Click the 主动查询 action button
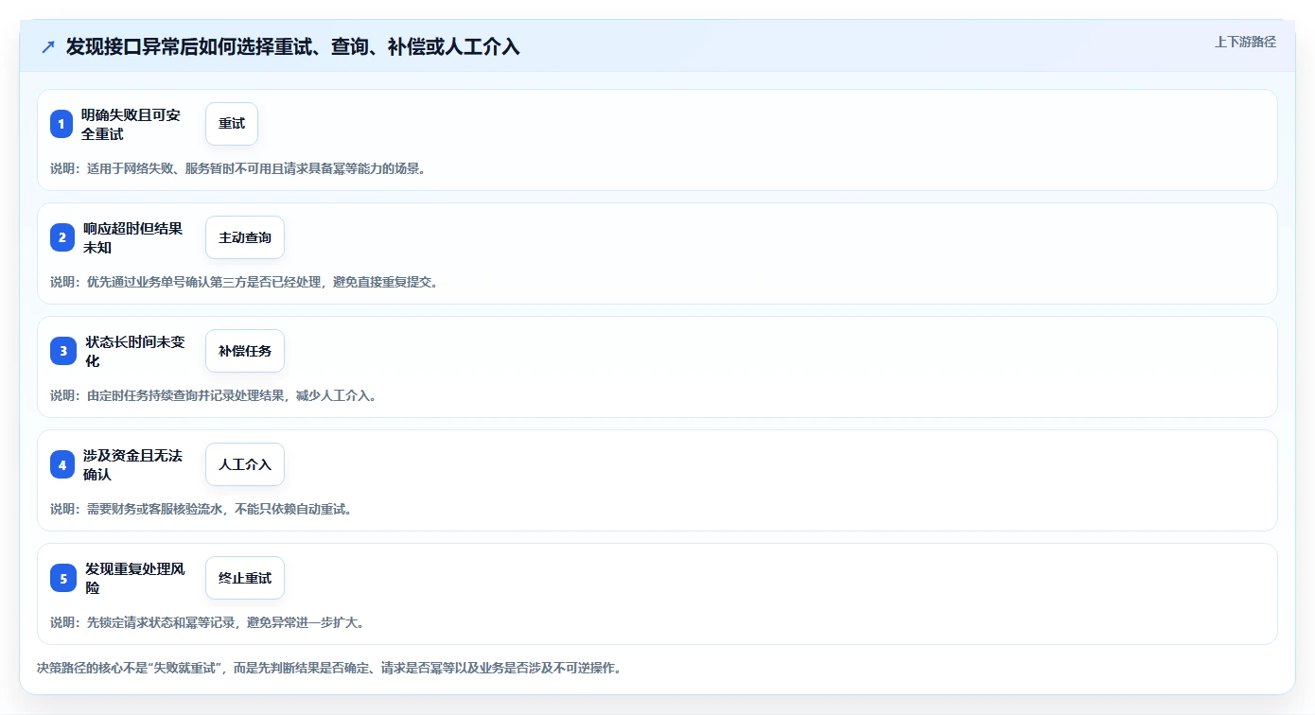 click(x=245, y=237)
